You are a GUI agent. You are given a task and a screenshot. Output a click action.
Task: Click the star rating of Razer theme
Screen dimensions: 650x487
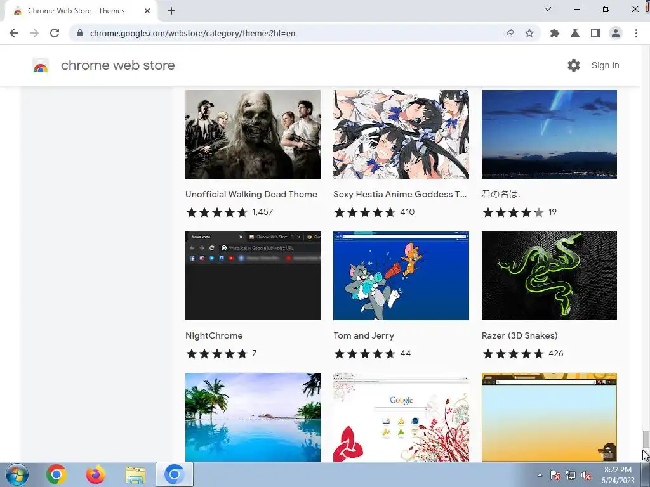pos(513,354)
